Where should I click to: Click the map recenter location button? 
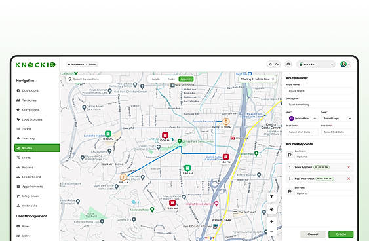coord(271,210)
